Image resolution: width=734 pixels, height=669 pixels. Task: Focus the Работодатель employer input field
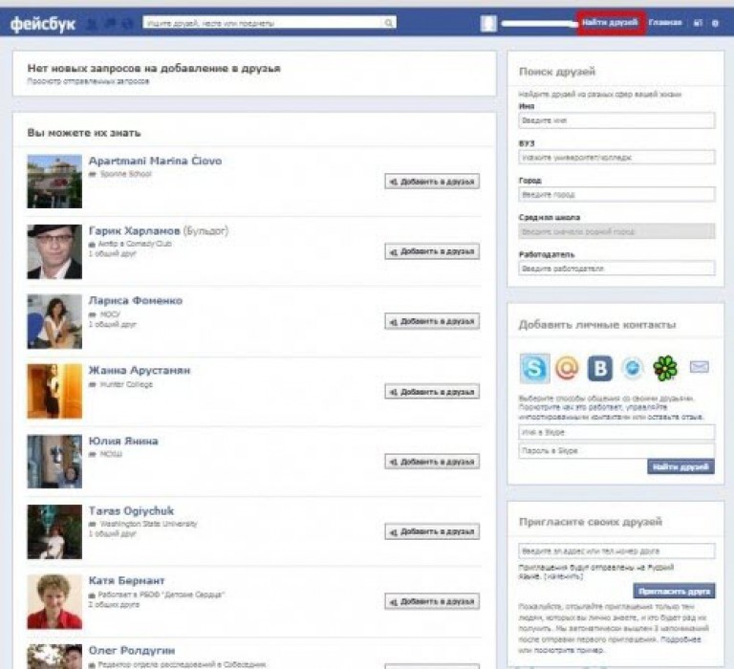pyautogui.click(x=616, y=269)
